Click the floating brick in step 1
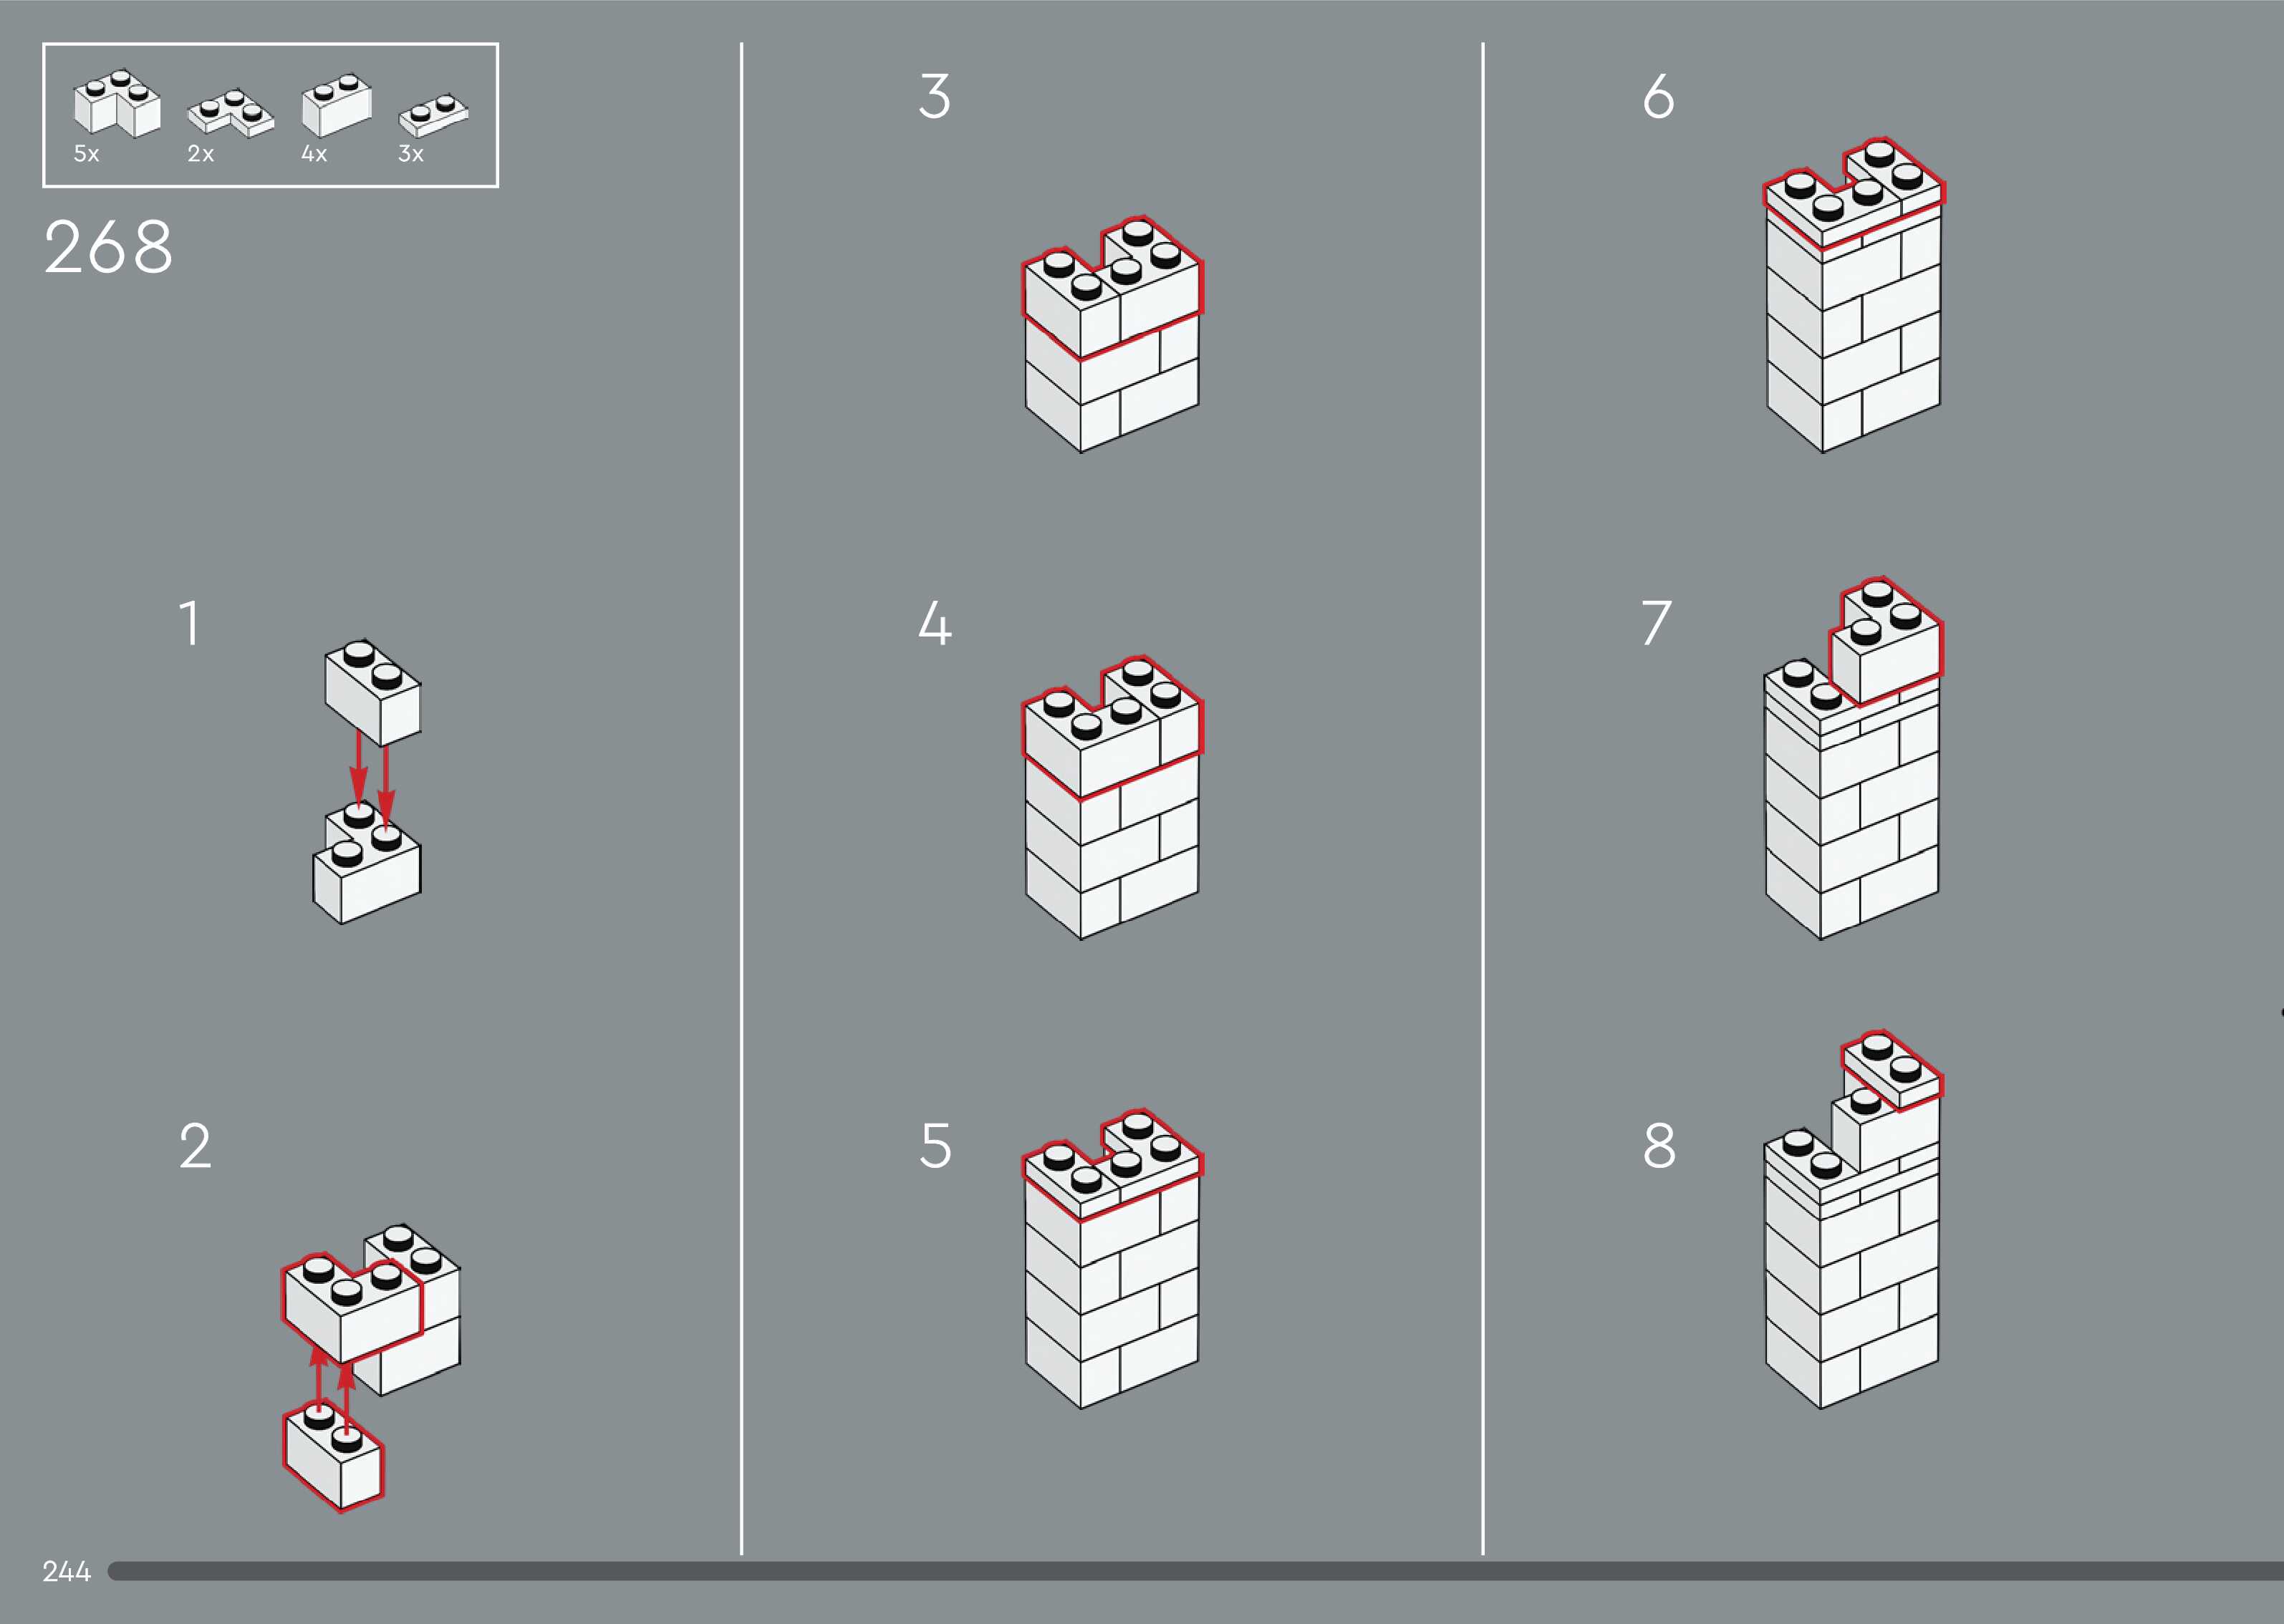 372,692
